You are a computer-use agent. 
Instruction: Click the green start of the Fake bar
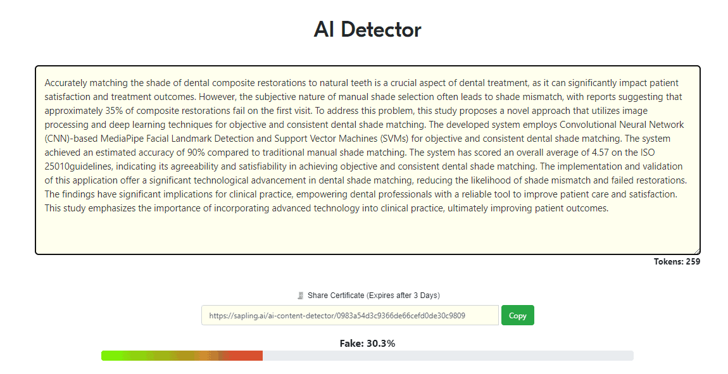click(111, 356)
